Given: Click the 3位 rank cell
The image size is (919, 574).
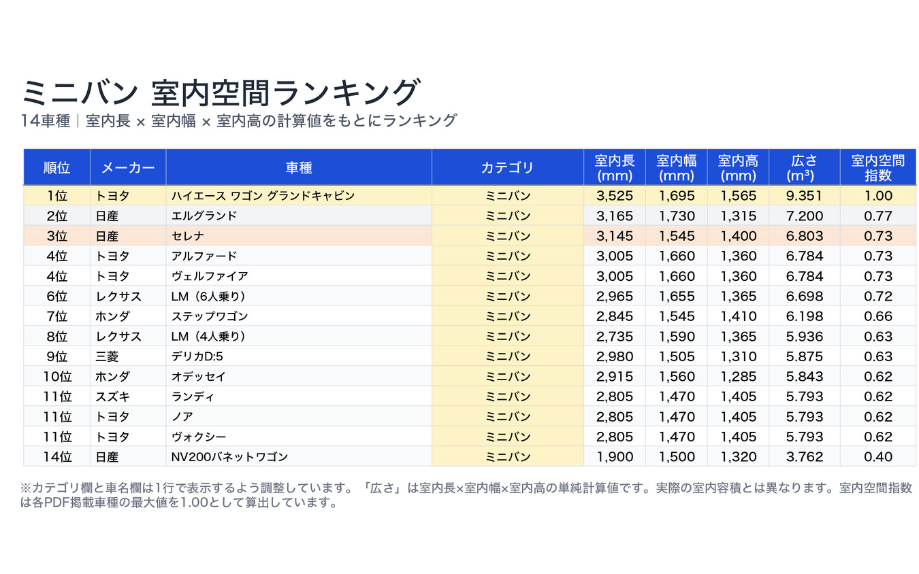Looking at the screenshot, I should (x=57, y=236).
